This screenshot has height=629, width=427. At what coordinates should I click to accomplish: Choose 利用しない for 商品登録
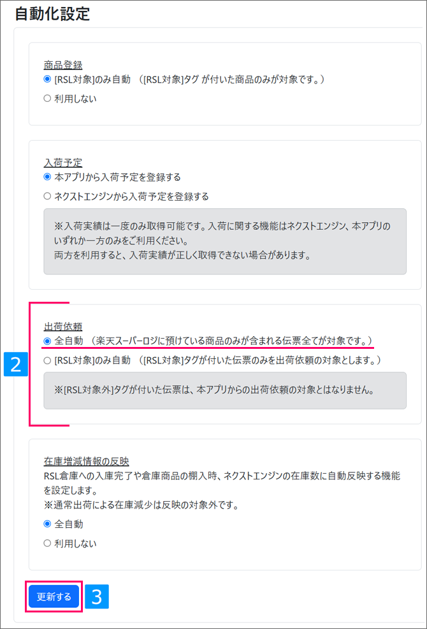click(x=47, y=99)
